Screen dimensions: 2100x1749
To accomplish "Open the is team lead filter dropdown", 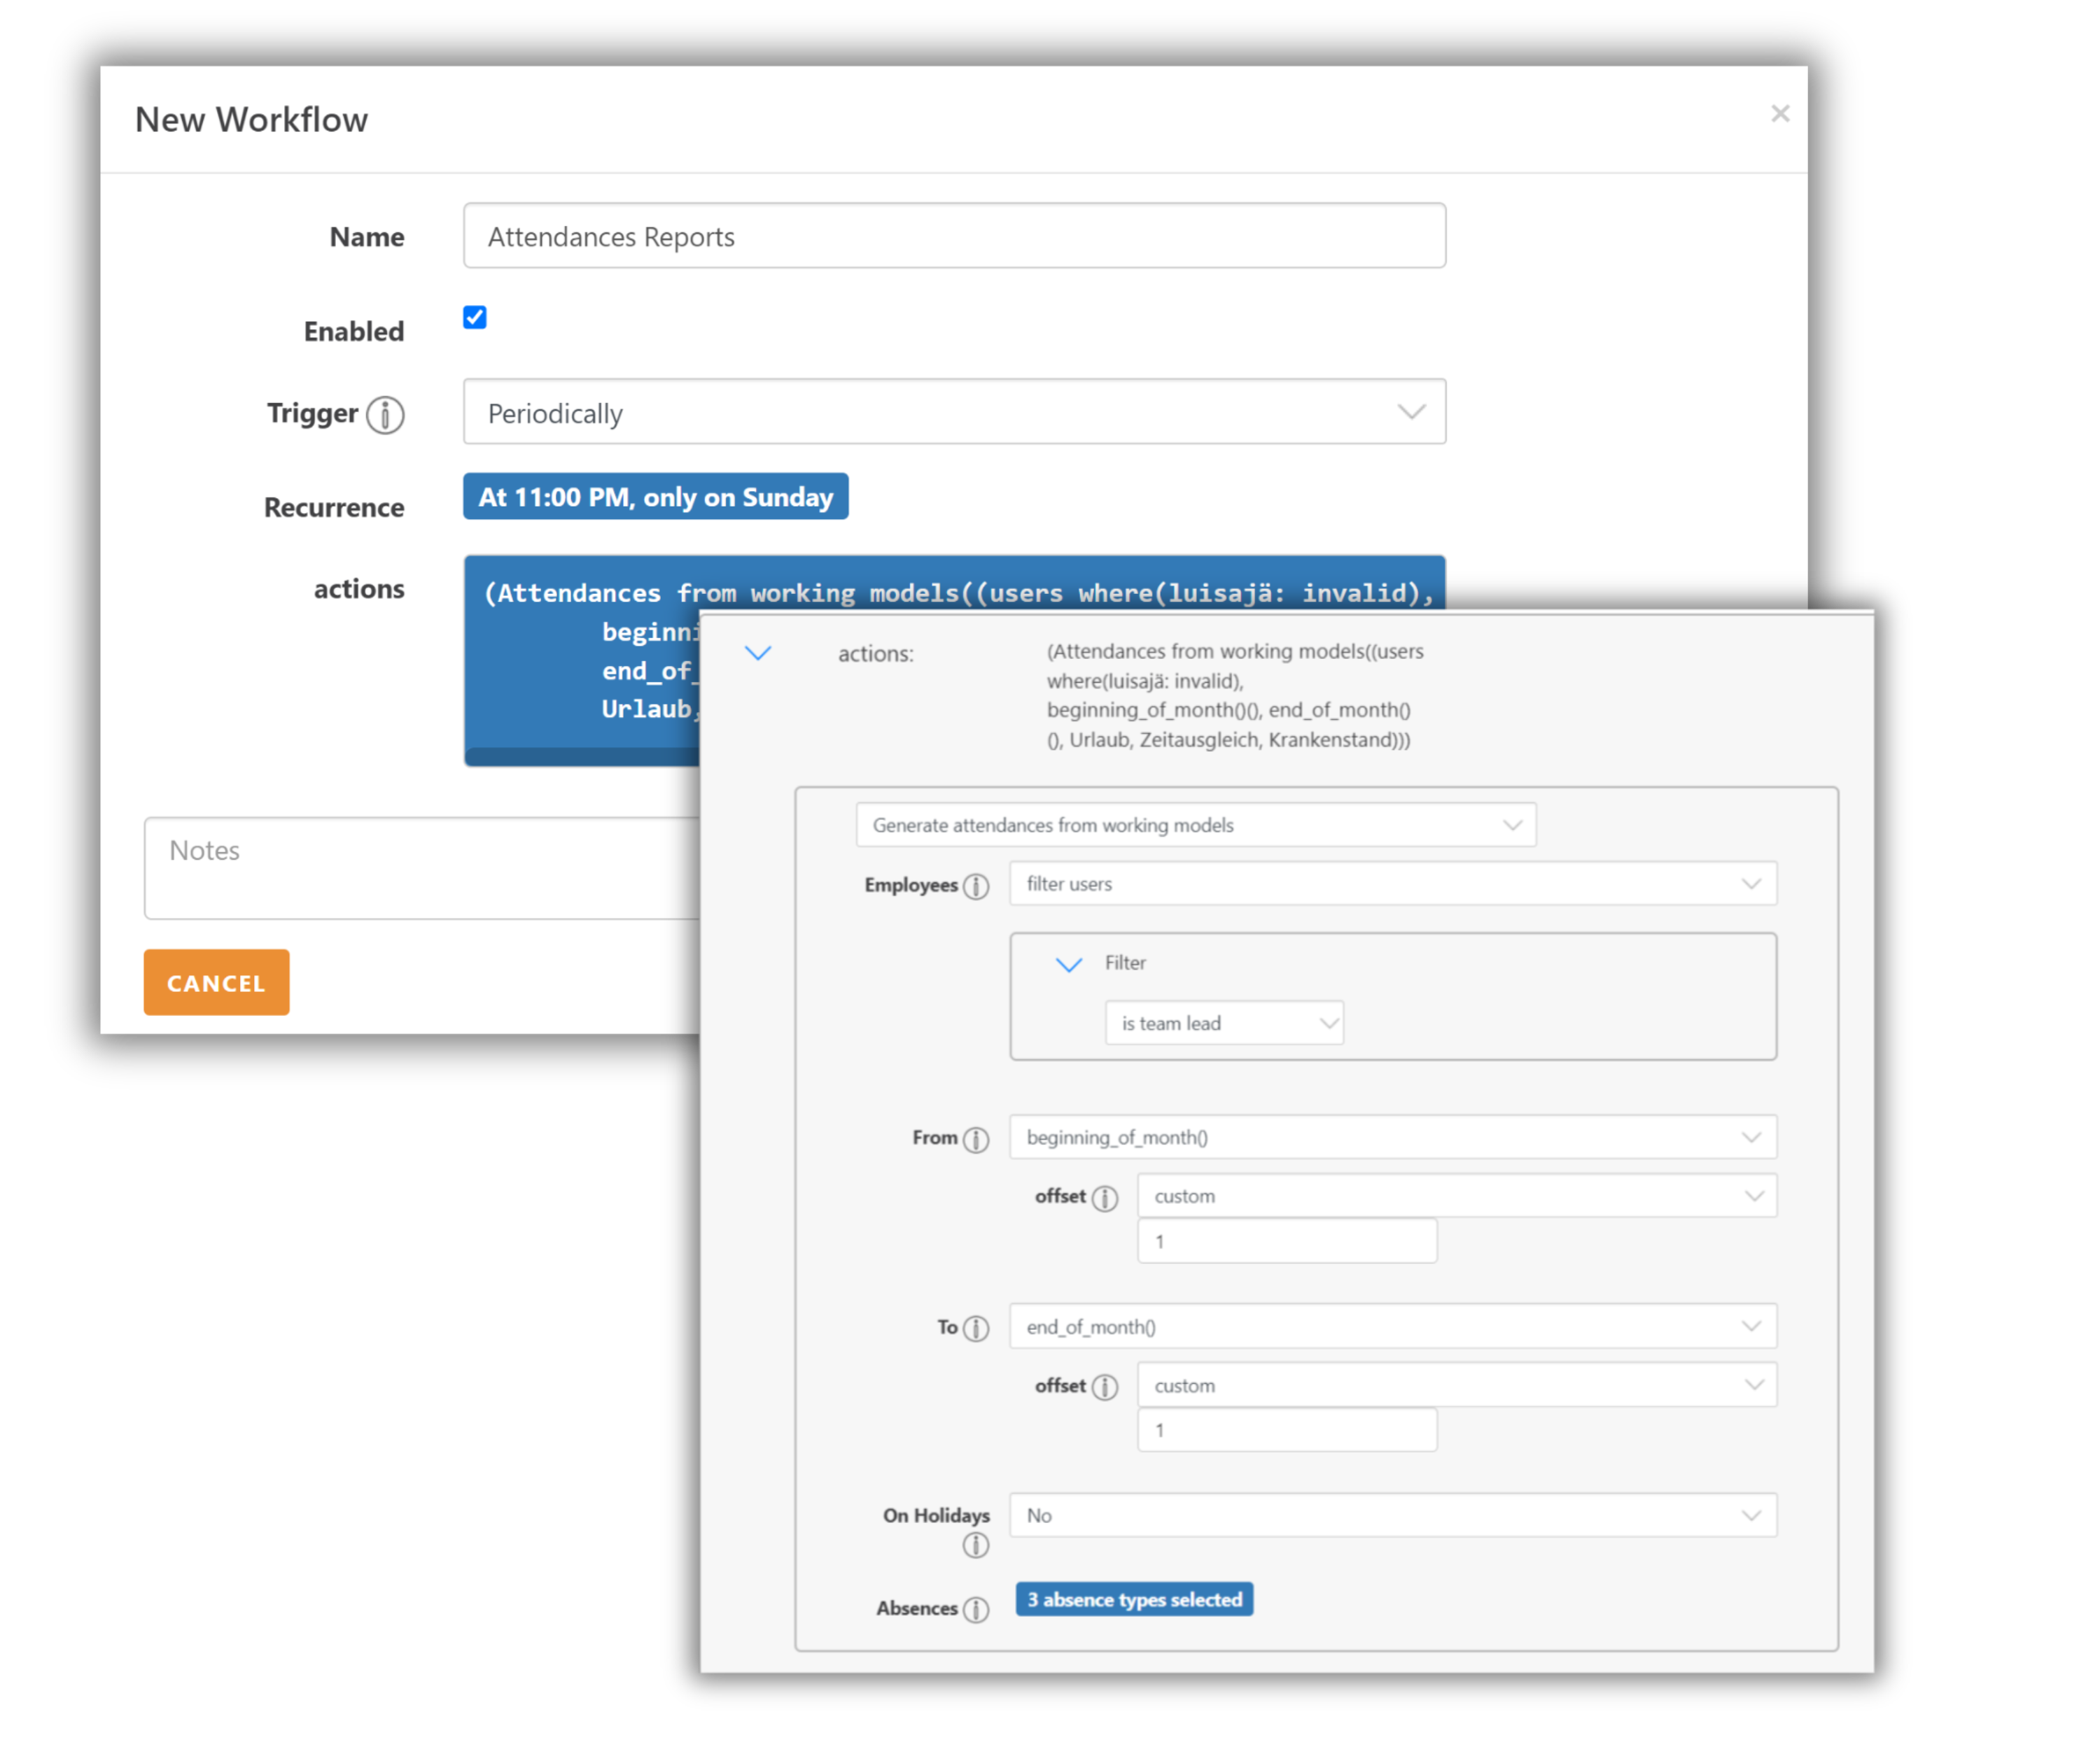I will coord(1224,1022).
